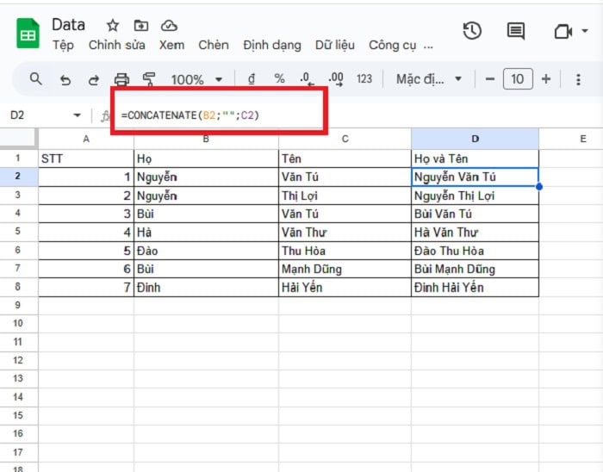Open the three-dot more toolbar options

click(578, 79)
